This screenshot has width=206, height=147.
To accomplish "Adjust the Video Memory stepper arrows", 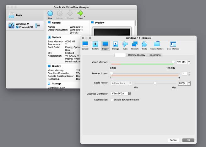I will pyautogui.click(x=189, y=62).
